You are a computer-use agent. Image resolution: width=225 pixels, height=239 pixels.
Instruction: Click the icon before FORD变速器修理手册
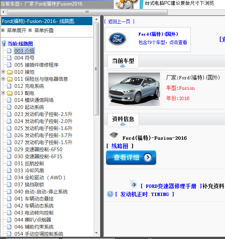133,184
